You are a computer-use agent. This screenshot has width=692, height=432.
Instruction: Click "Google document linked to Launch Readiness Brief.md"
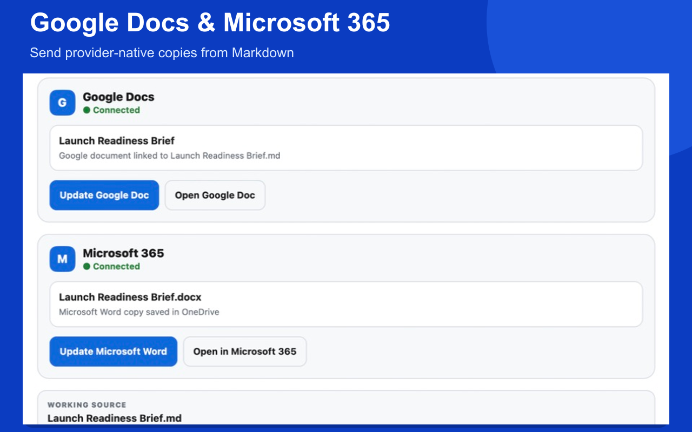click(x=170, y=156)
